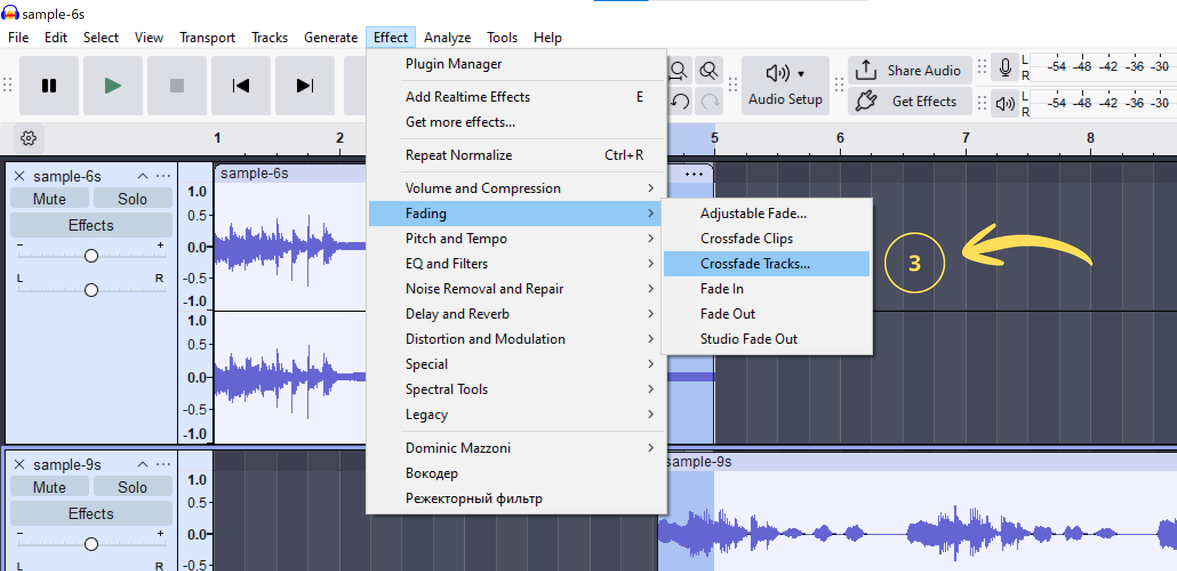This screenshot has height=571, width=1177.
Task: Mute the sample-6s track
Action: pyautogui.click(x=49, y=198)
